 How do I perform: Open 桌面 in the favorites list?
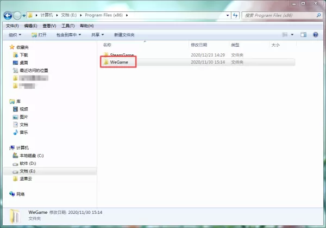(24, 63)
